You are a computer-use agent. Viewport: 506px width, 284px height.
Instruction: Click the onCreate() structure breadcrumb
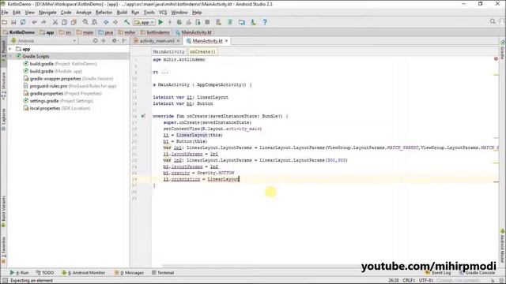point(202,51)
